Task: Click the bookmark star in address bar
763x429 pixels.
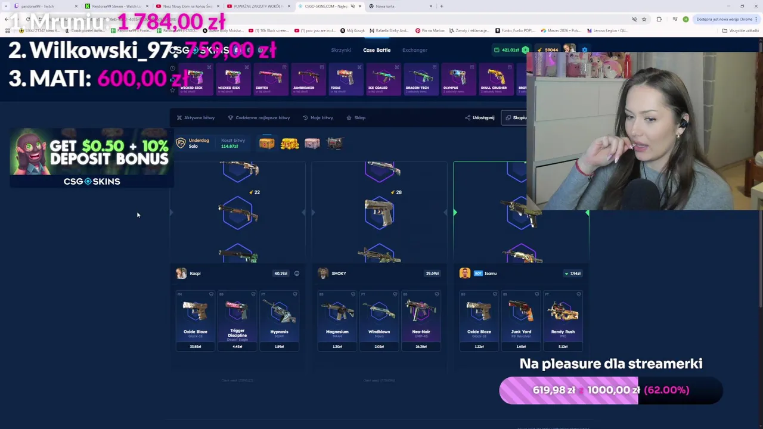Action: tap(644, 19)
